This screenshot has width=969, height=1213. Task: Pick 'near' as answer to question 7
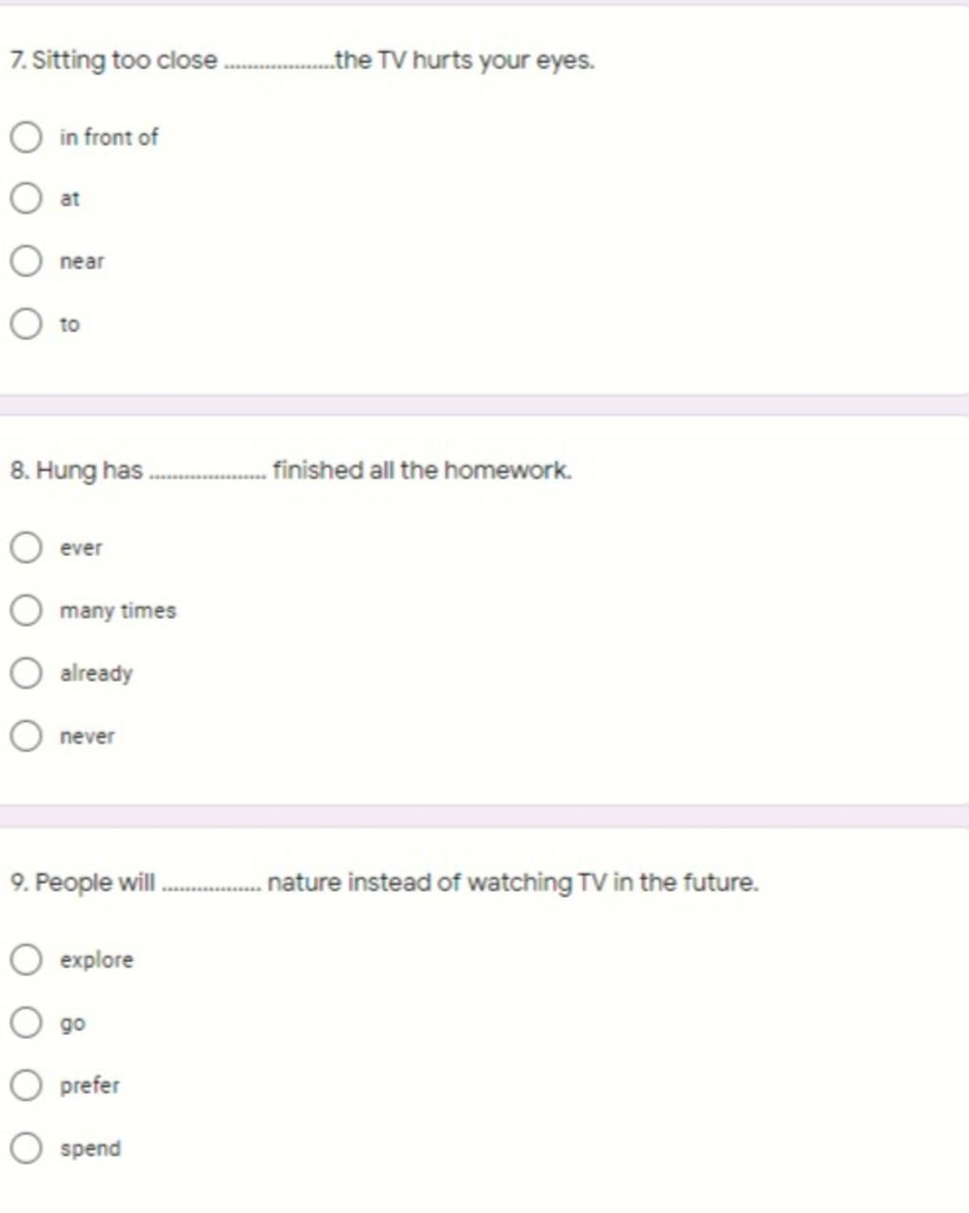[x=26, y=261]
